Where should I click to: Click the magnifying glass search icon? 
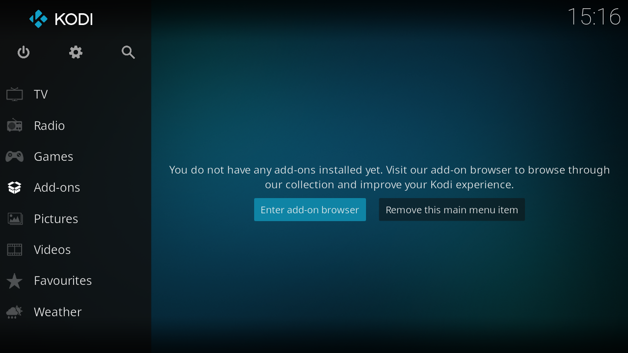click(x=128, y=52)
